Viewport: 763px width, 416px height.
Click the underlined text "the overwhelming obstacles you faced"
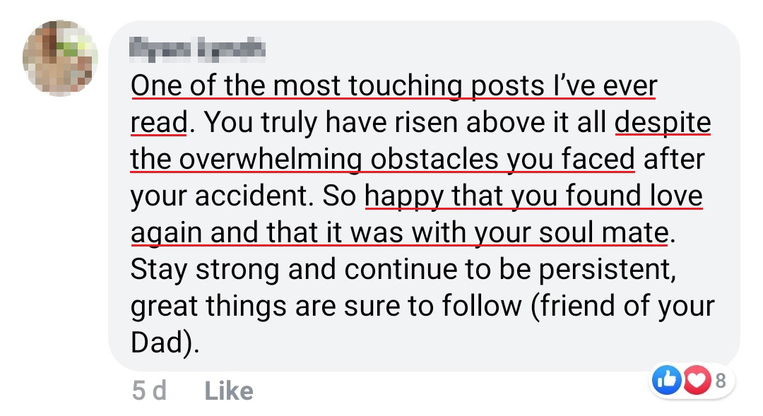(381, 160)
